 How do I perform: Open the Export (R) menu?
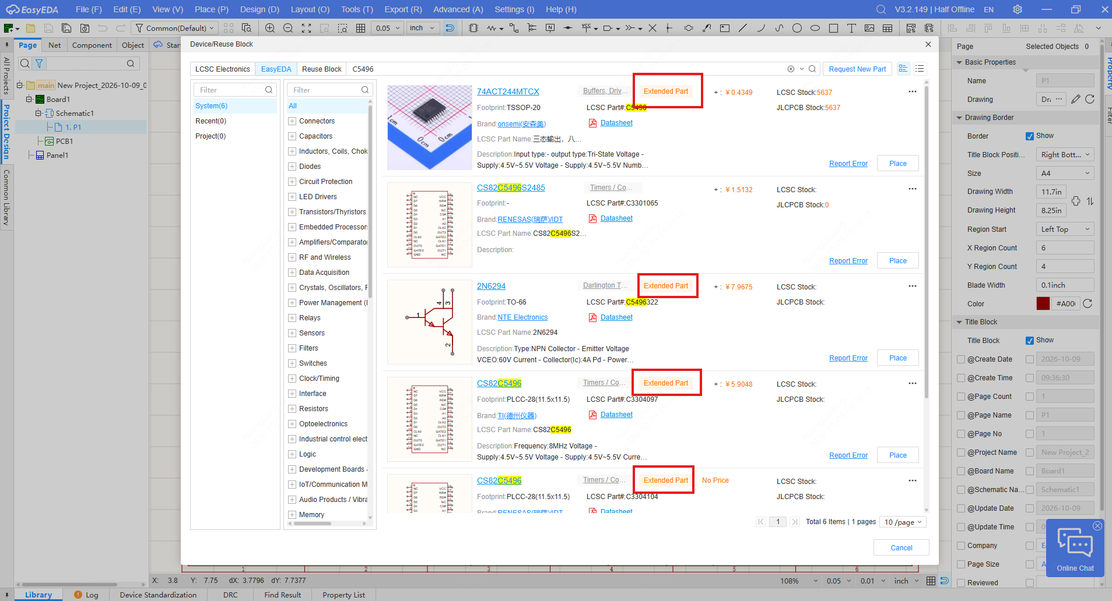point(403,9)
